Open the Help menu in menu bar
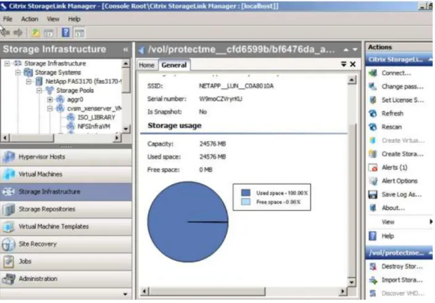 [74, 19]
